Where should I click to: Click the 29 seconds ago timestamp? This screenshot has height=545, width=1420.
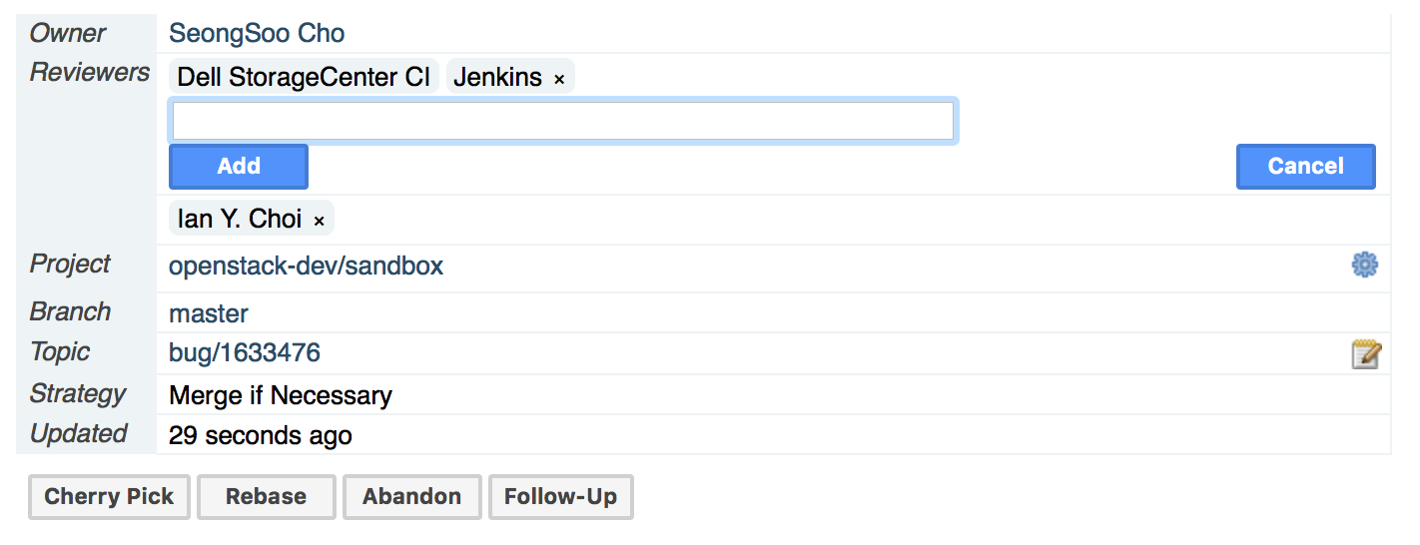(x=261, y=435)
